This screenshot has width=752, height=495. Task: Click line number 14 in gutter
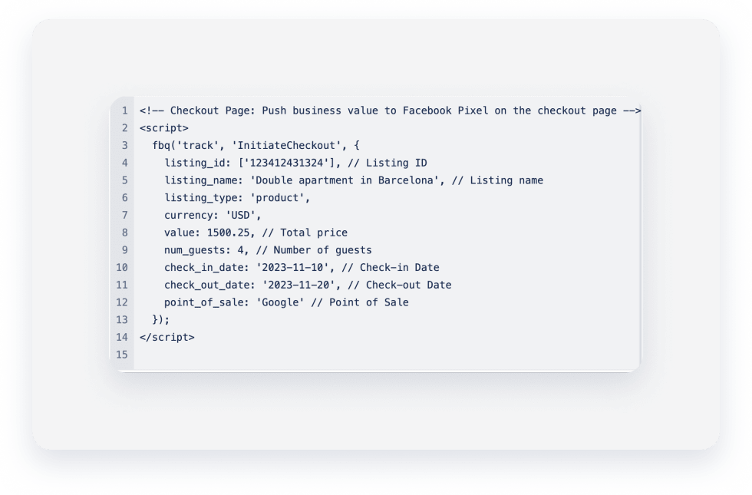pyautogui.click(x=122, y=337)
